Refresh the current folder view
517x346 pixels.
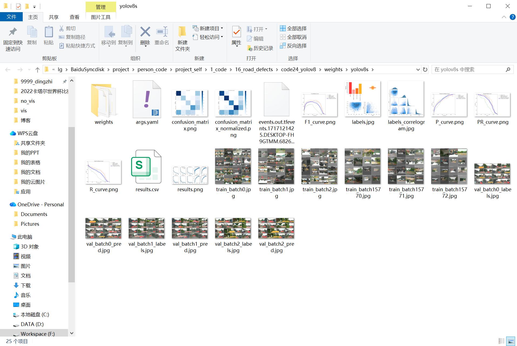click(425, 69)
